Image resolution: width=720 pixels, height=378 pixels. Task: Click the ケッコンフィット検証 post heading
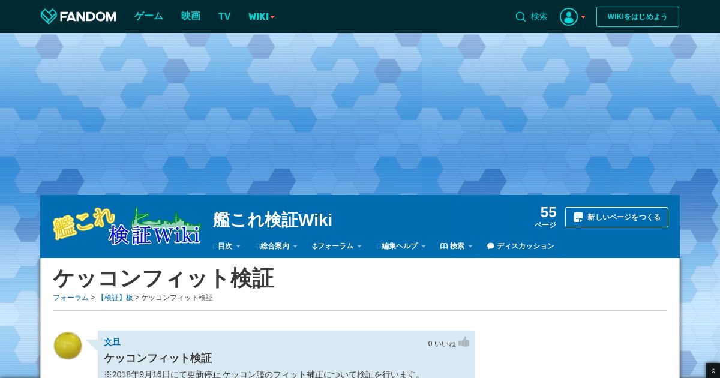(x=158, y=358)
